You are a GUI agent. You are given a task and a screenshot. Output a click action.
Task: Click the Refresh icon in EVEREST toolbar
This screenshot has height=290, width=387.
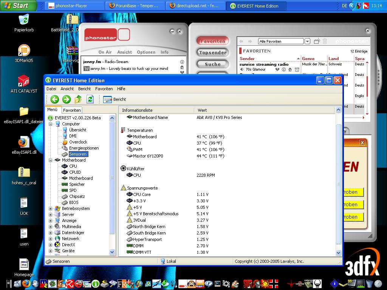(x=90, y=99)
